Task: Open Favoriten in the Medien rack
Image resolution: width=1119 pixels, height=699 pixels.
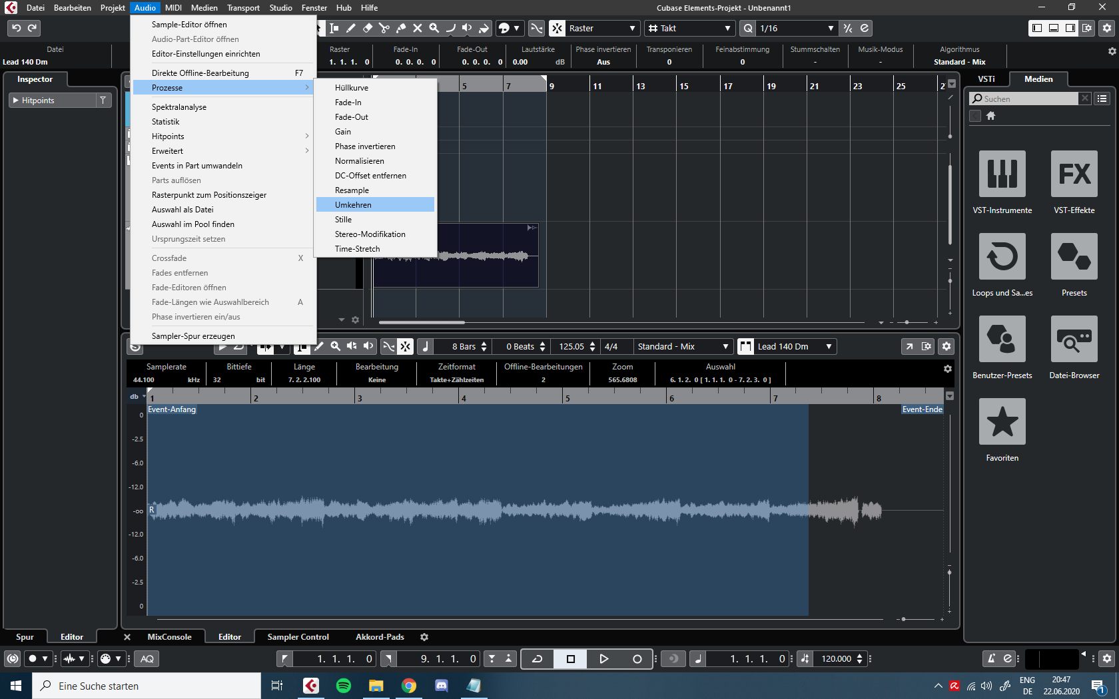Action: coord(1002,430)
